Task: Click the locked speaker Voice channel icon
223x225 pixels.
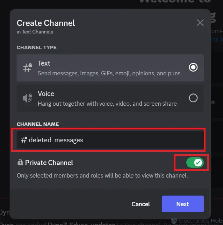Action: pos(28,98)
